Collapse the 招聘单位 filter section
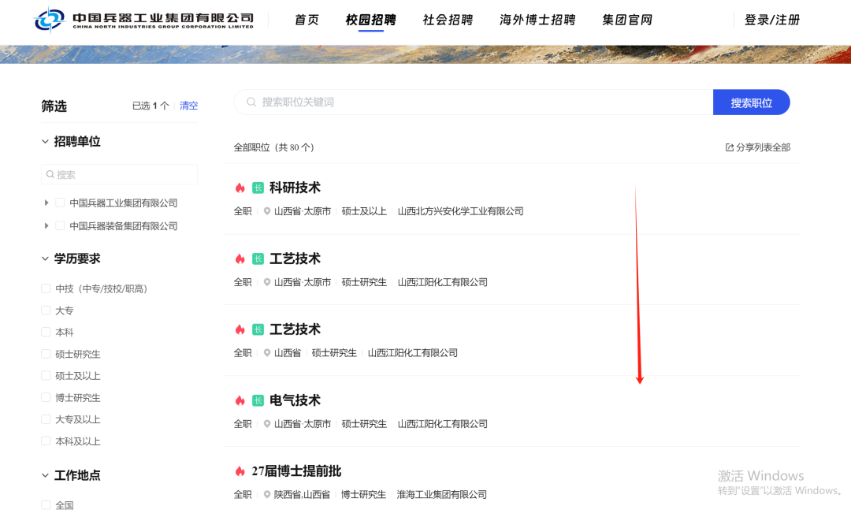This screenshot has height=517, width=851. (x=45, y=142)
